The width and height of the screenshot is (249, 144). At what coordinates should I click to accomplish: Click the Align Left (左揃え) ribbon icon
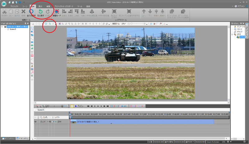click(x=64, y=11)
